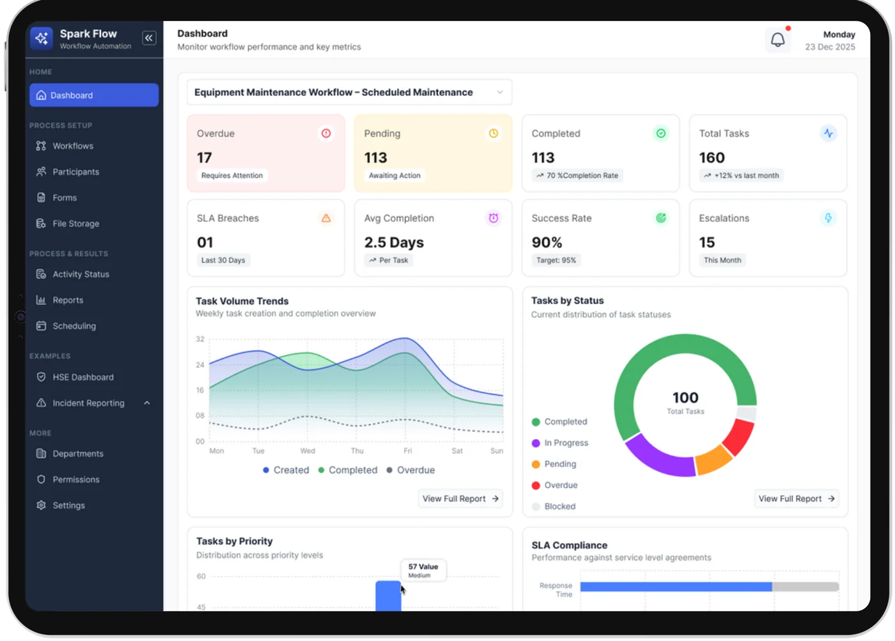This screenshot has width=895, height=641.
Task: Click the '70 %Completion Rate' badge
Action: tap(577, 175)
